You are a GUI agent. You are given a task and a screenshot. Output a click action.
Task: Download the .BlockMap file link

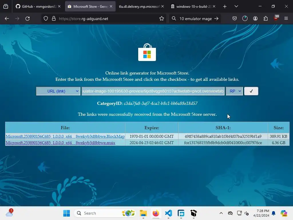pyautogui.click(x=65, y=136)
